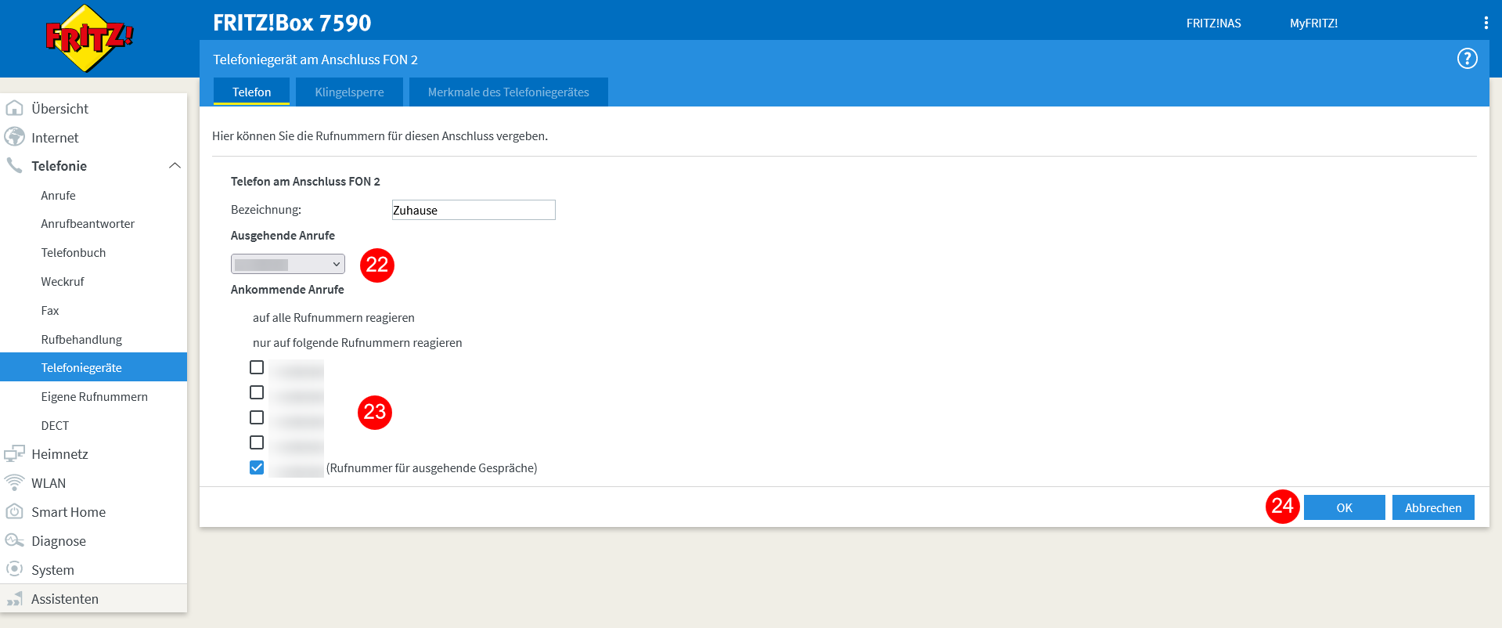Open Weckruf in the sidebar

[x=63, y=282]
